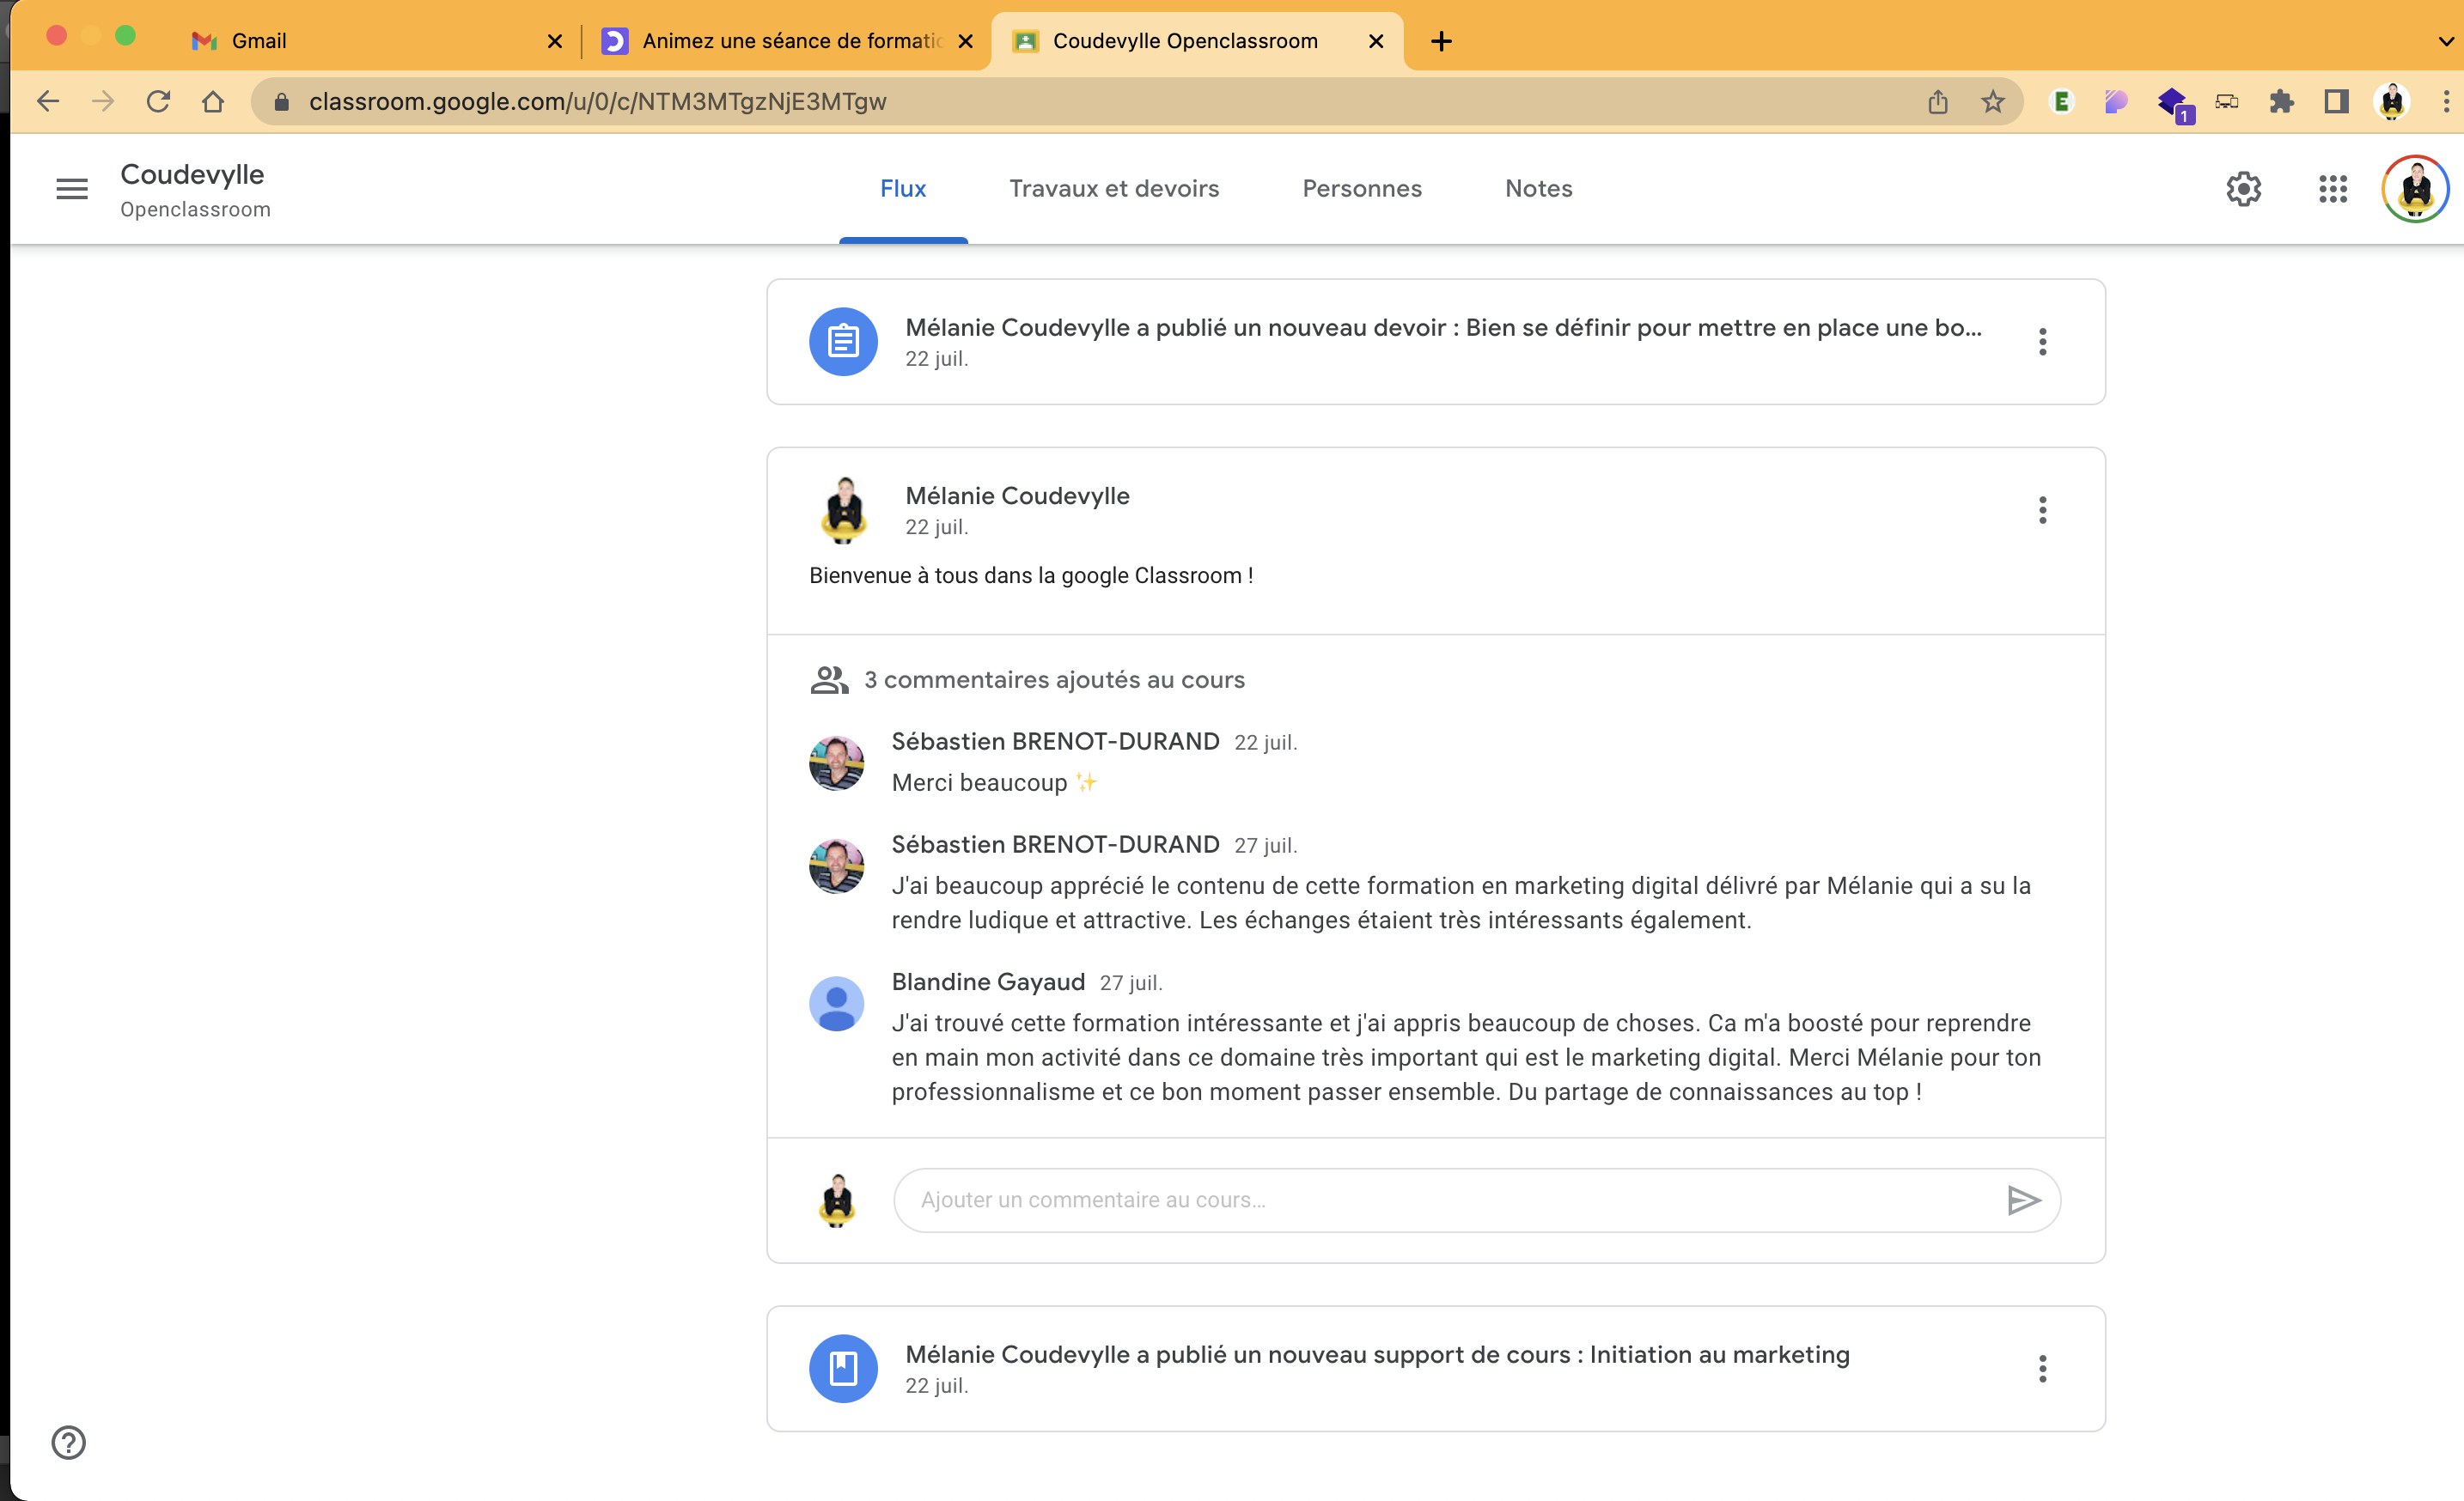Viewport: 2464px width, 1501px height.
Task: Open the Personnes tab
Action: click(x=1361, y=188)
